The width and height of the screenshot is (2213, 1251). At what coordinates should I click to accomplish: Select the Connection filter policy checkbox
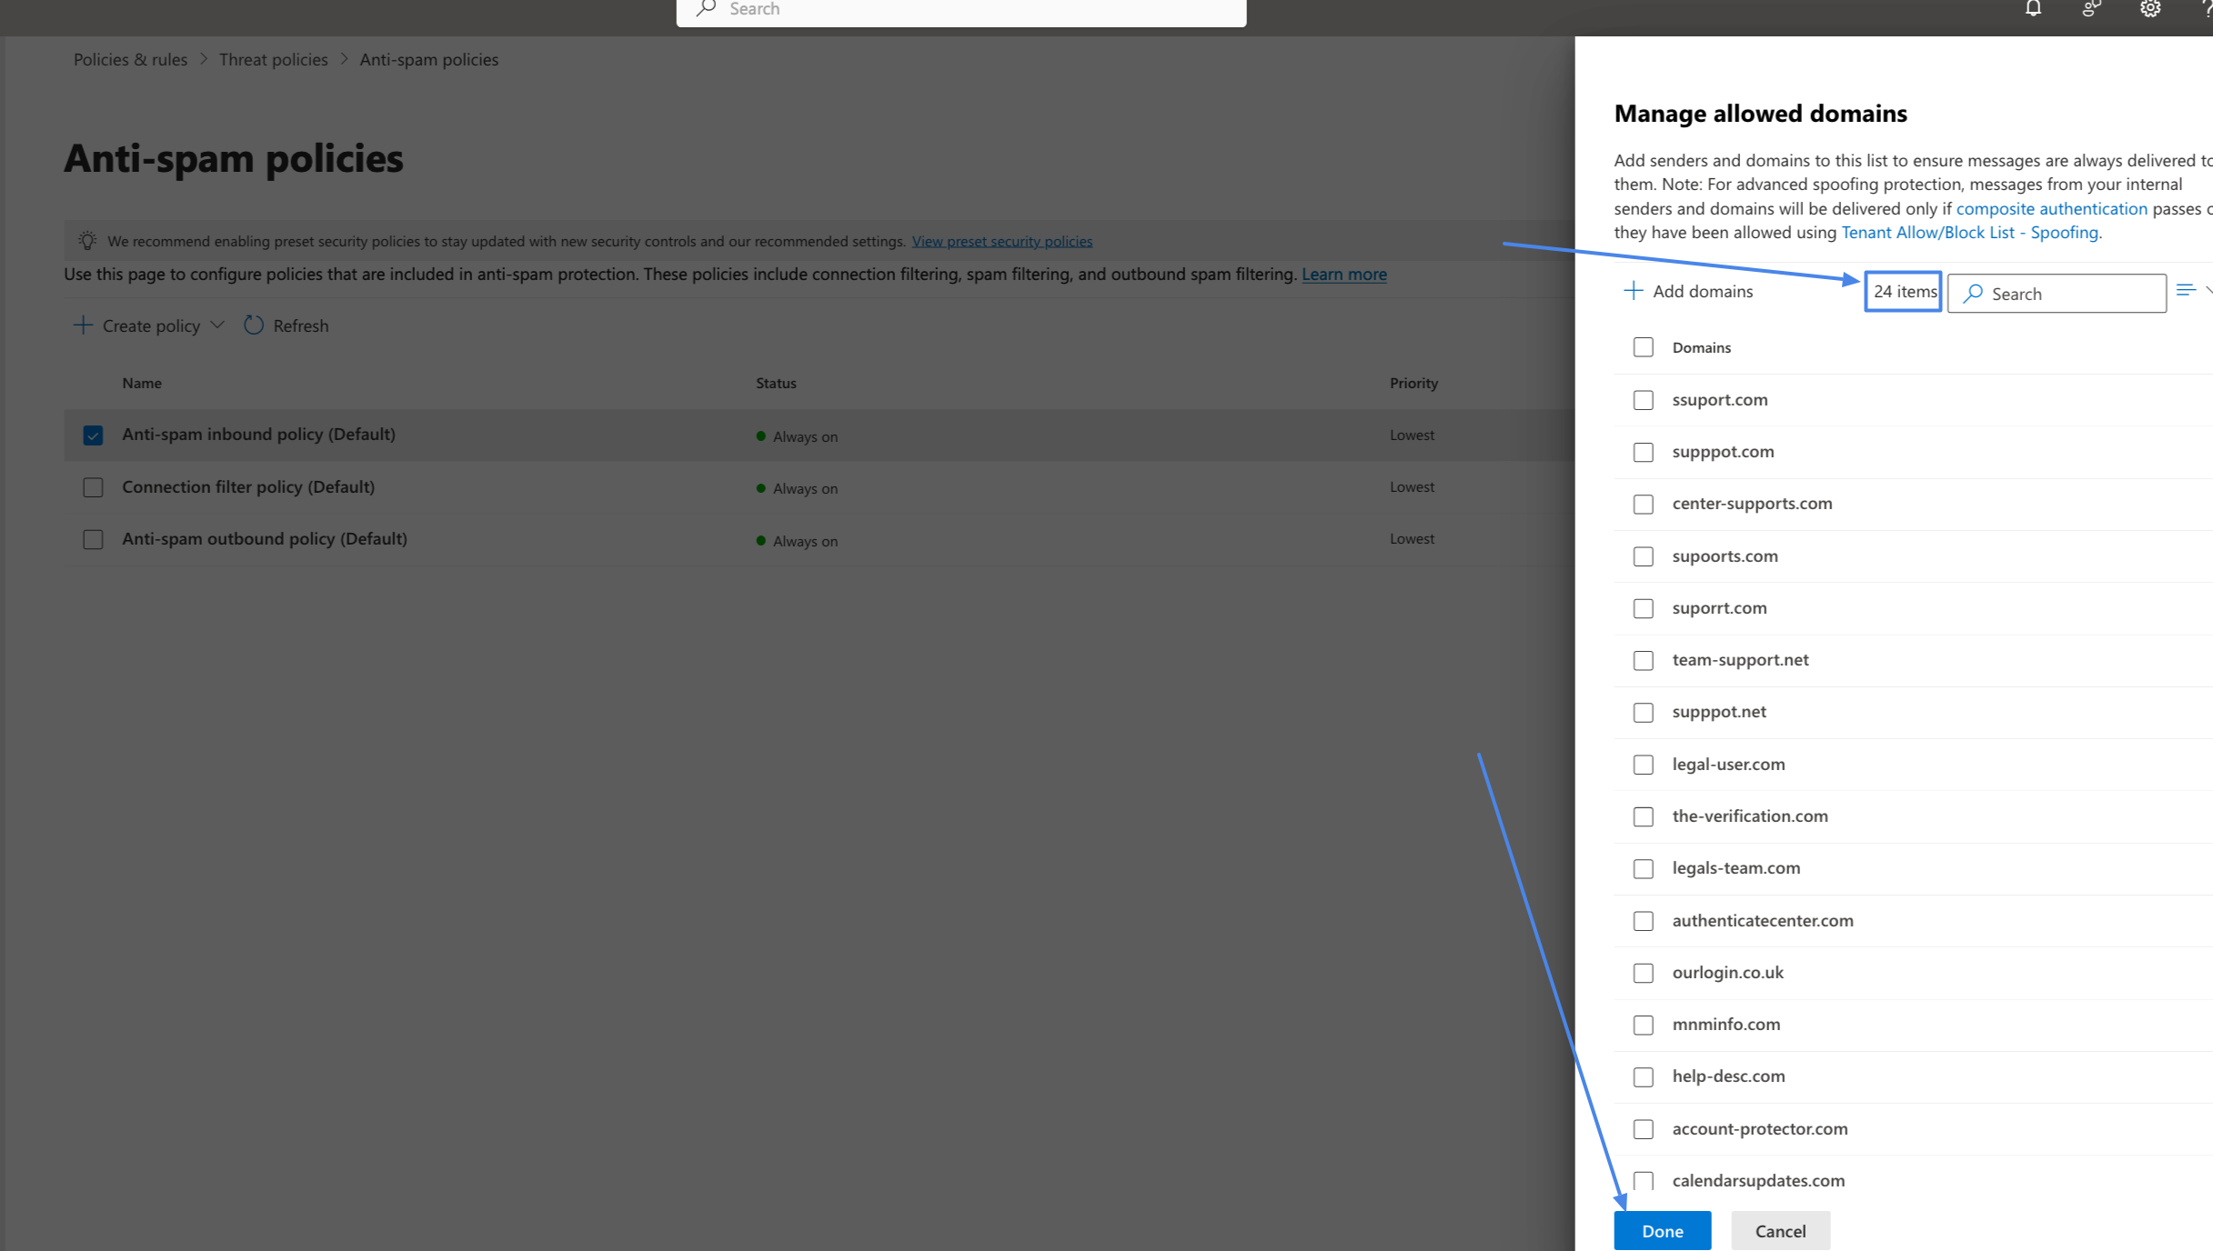94,487
